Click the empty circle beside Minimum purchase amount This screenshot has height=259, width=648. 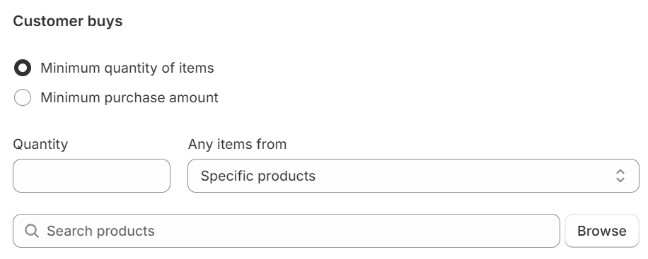click(x=23, y=98)
